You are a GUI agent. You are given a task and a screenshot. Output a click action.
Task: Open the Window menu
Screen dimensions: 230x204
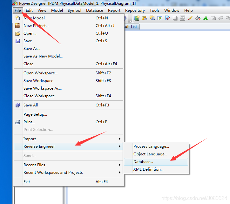[172, 10]
